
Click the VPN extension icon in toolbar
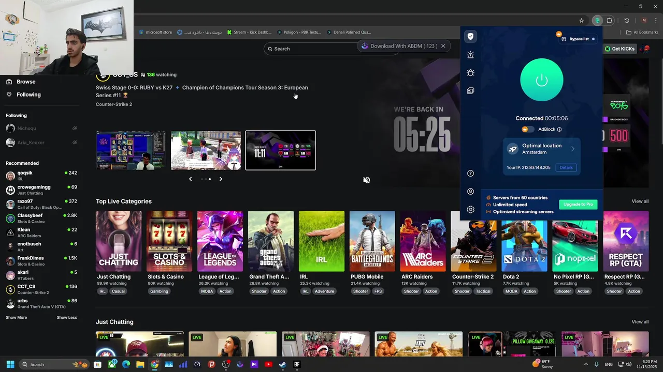pos(597,21)
